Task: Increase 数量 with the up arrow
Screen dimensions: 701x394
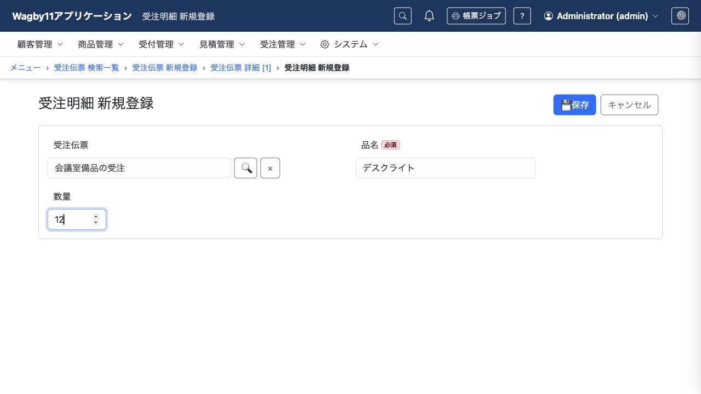Action: pos(96,217)
